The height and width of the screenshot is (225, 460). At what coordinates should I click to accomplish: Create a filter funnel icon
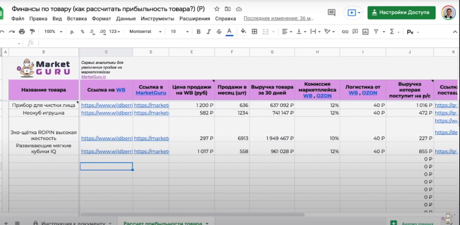pos(376,32)
